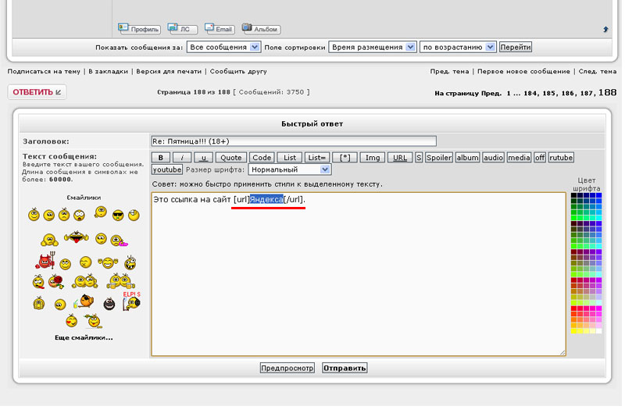This screenshot has height=417, width=625.
Task: Click the Профиль profile icon button
Action: (139, 29)
